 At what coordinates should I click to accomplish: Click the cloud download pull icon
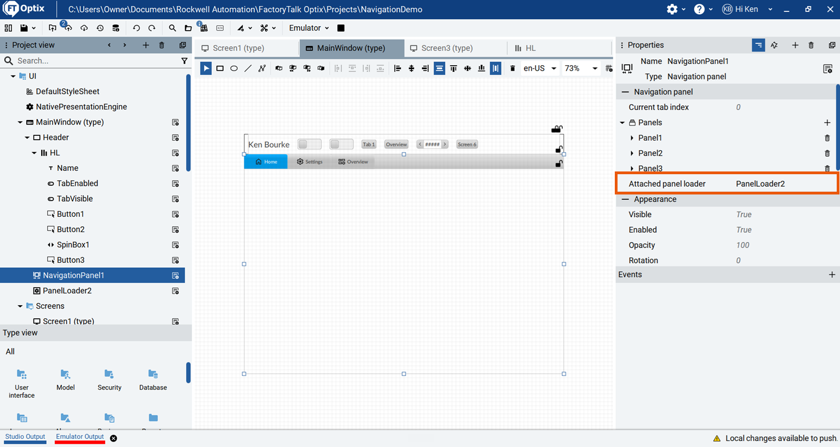point(84,28)
